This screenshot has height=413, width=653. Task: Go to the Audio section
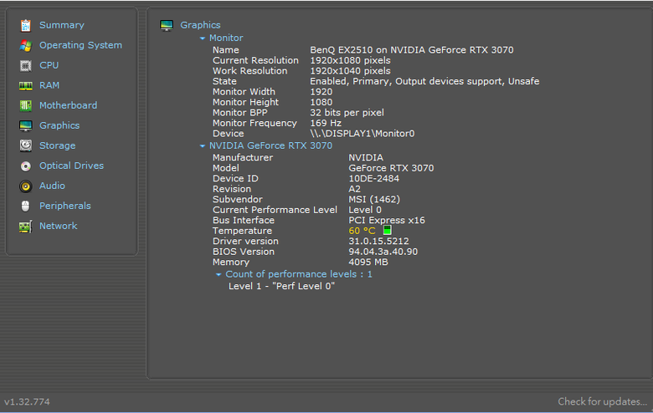tap(52, 186)
